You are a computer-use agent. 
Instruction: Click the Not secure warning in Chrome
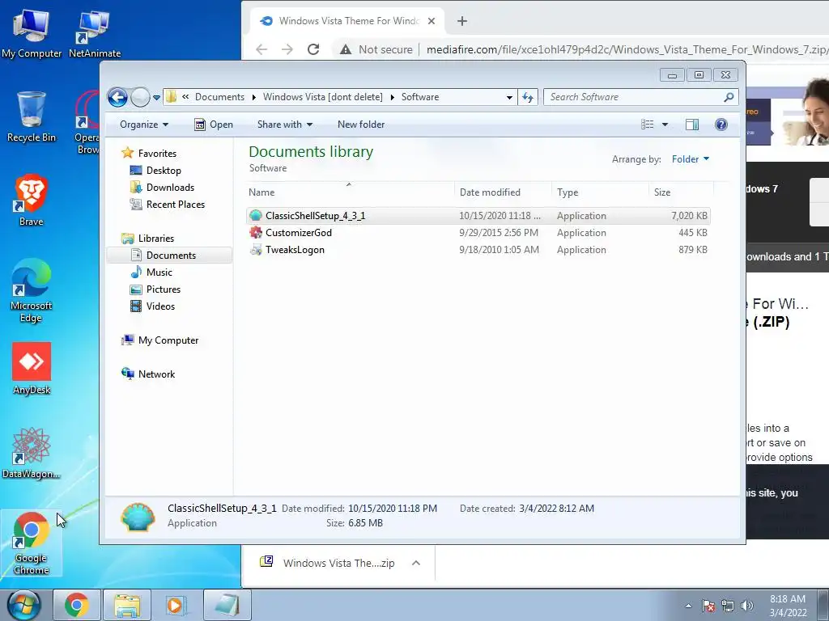[x=376, y=49]
